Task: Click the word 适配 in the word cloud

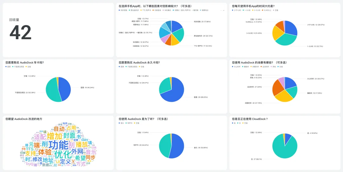Action: (40, 137)
